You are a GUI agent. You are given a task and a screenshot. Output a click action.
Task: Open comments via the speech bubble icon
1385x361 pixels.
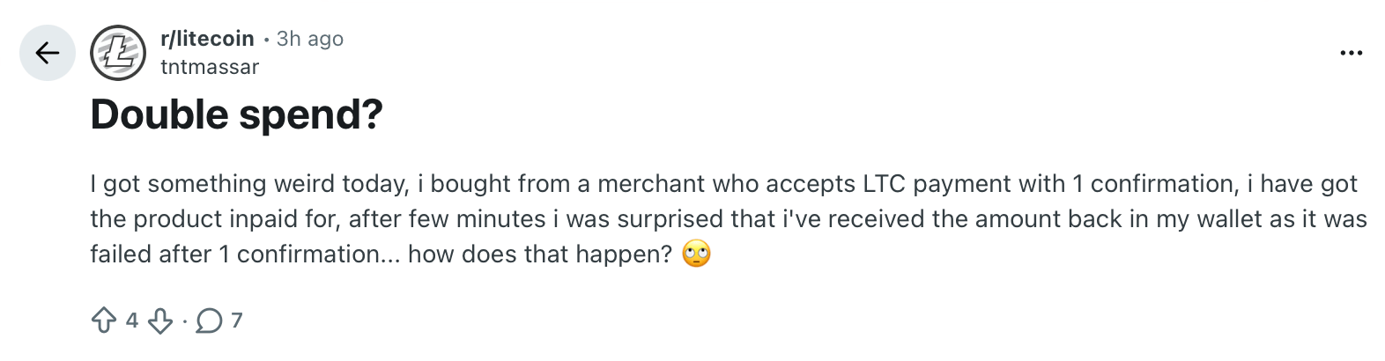[209, 320]
